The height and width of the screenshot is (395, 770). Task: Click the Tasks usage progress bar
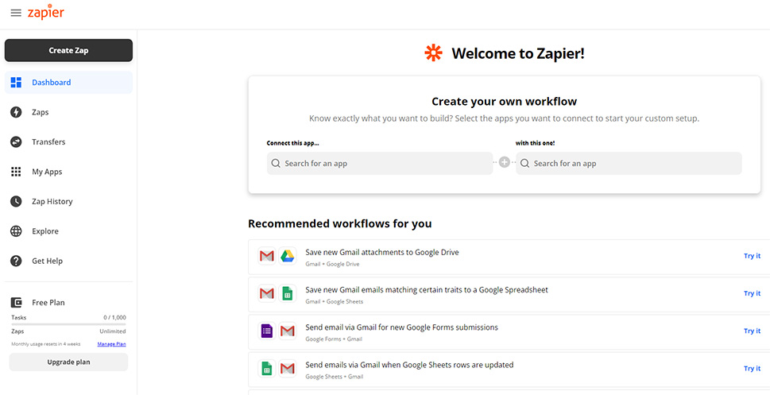tap(69, 324)
